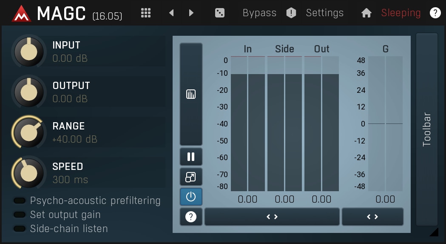
Task: Toggle the Bypass button
Action: point(259,13)
